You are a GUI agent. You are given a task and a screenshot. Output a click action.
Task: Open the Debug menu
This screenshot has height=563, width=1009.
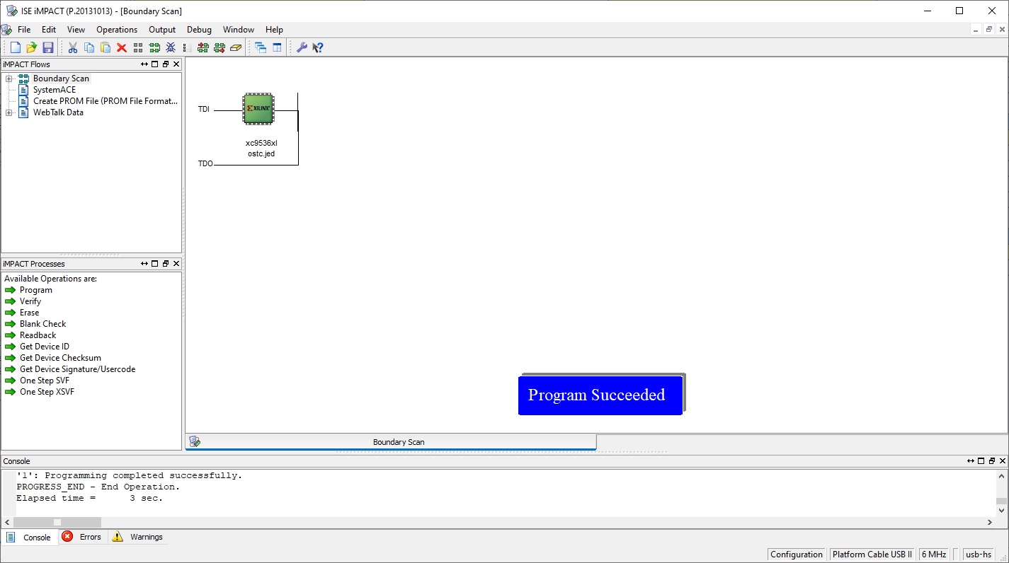point(199,30)
